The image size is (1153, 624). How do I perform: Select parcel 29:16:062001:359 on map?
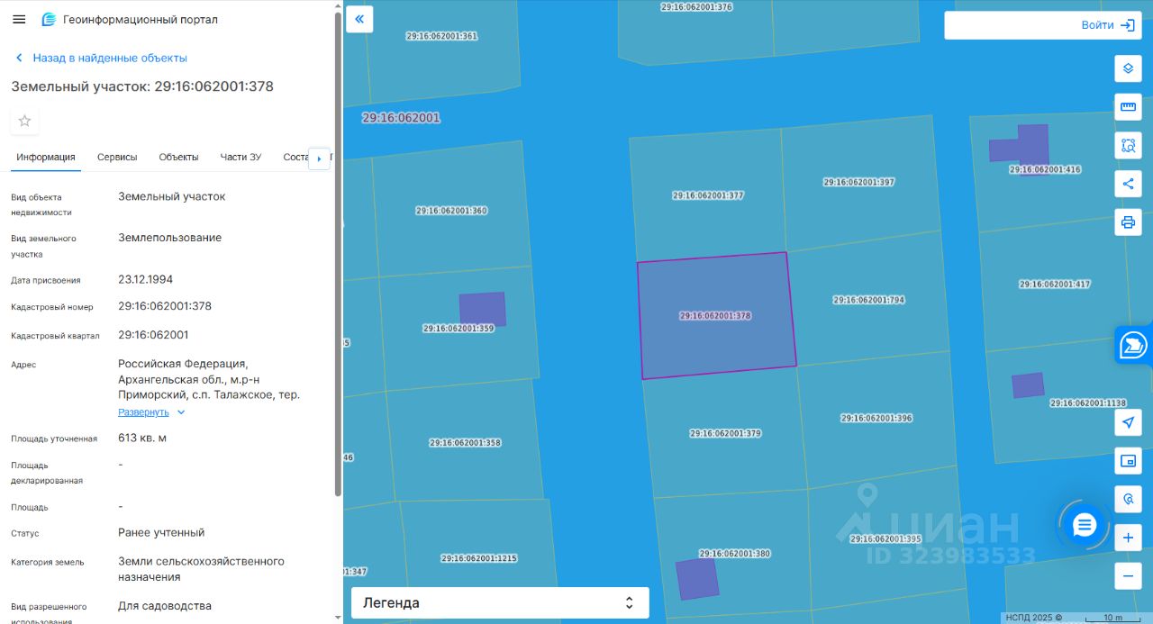pyautogui.click(x=458, y=329)
